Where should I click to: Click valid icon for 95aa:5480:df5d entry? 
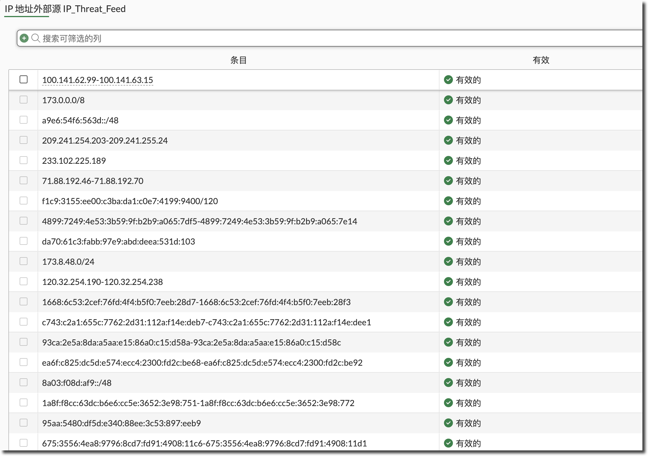point(448,423)
